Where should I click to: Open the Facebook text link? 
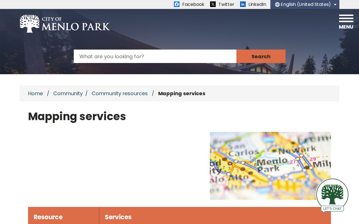193,4
